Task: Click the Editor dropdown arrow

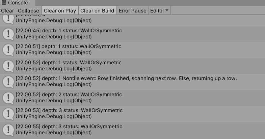Action: pyautogui.click(x=167, y=10)
